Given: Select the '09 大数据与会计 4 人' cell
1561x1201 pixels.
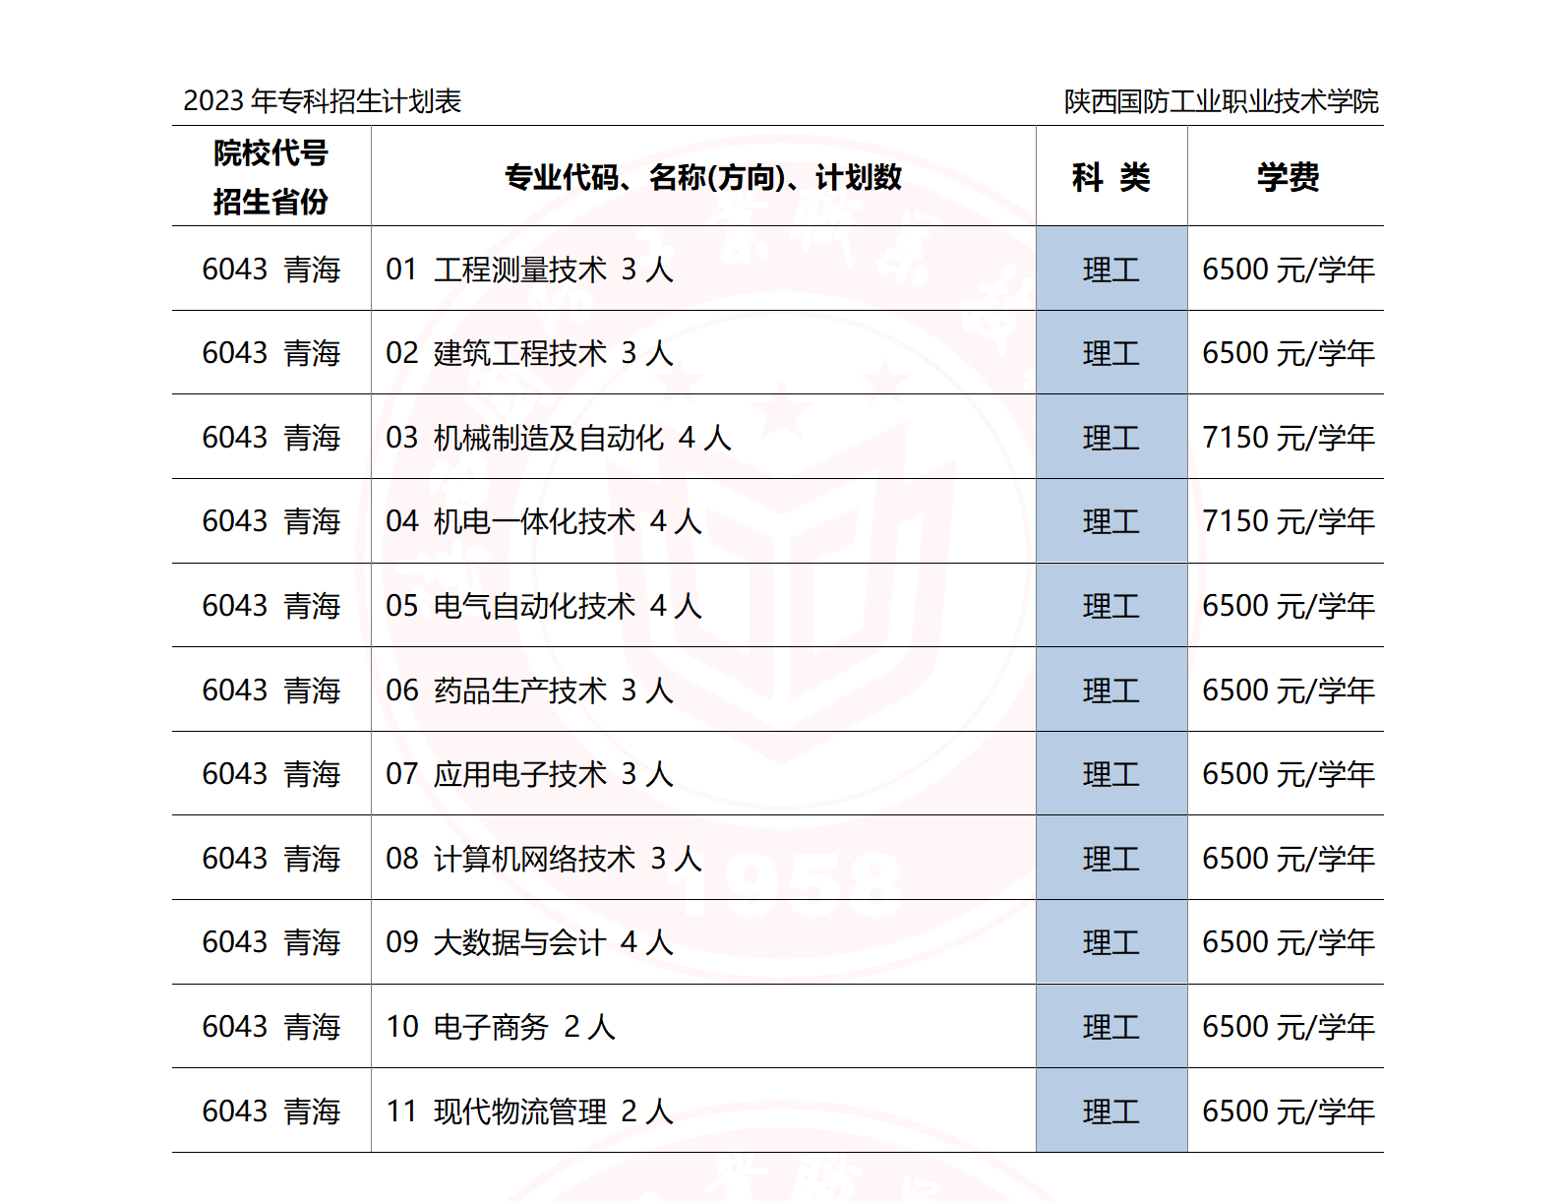Looking at the screenshot, I should [x=529, y=942].
